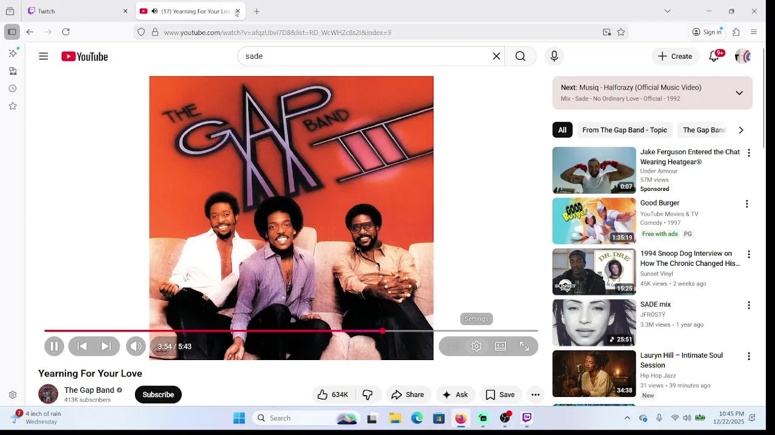Image resolution: width=775 pixels, height=435 pixels.
Task: Open Lauryn Hill – Intimate Soul Session title
Action: [x=681, y=360]
